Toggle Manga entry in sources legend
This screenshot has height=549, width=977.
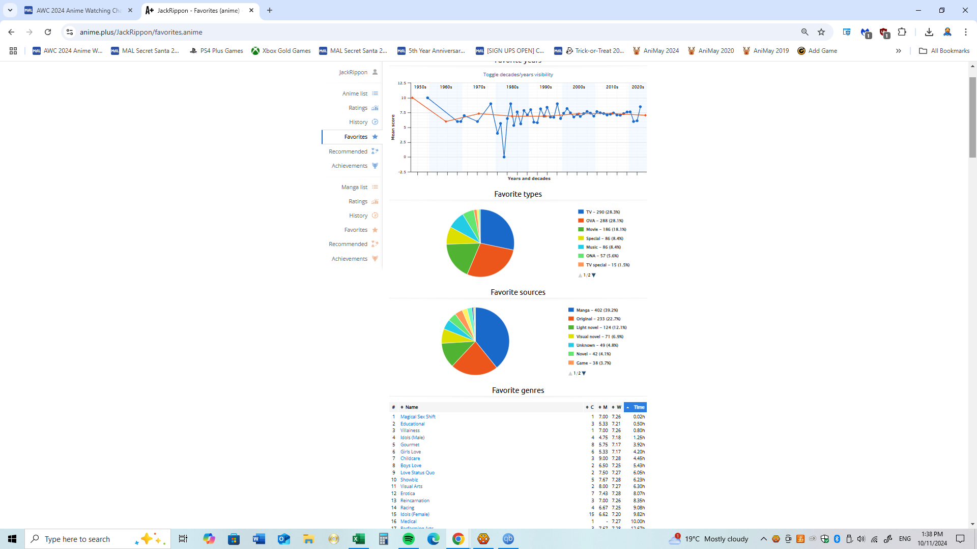coord(596,310)
